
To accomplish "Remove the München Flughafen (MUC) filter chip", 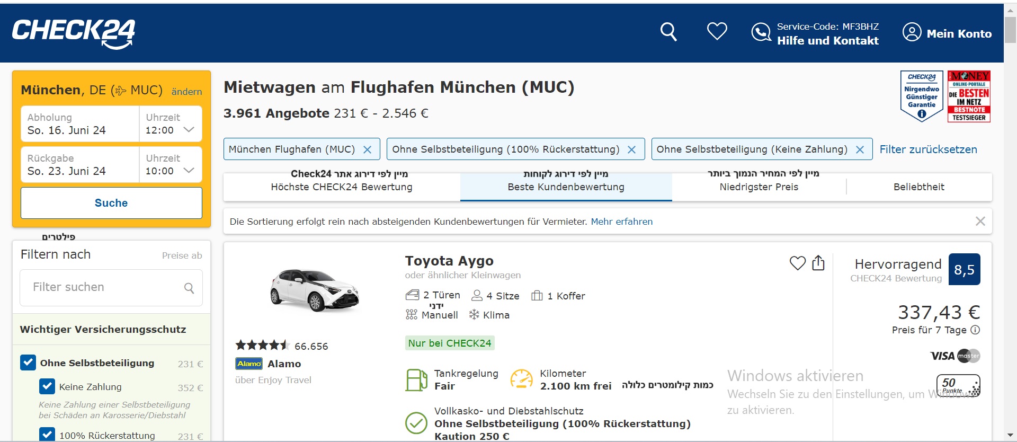I will [367, 150].
